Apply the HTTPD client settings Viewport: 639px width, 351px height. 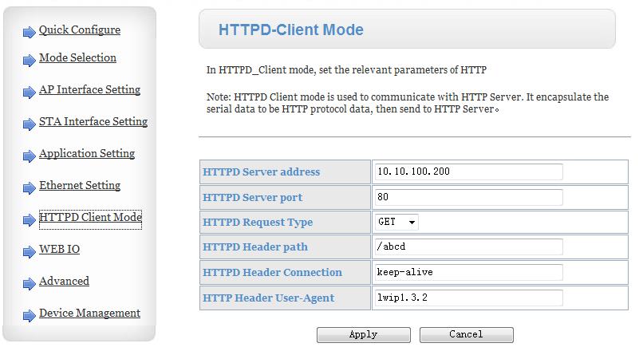(364, 335)
